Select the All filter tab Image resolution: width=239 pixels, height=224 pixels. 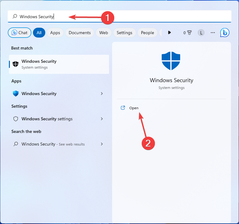(x=39, y=33)
